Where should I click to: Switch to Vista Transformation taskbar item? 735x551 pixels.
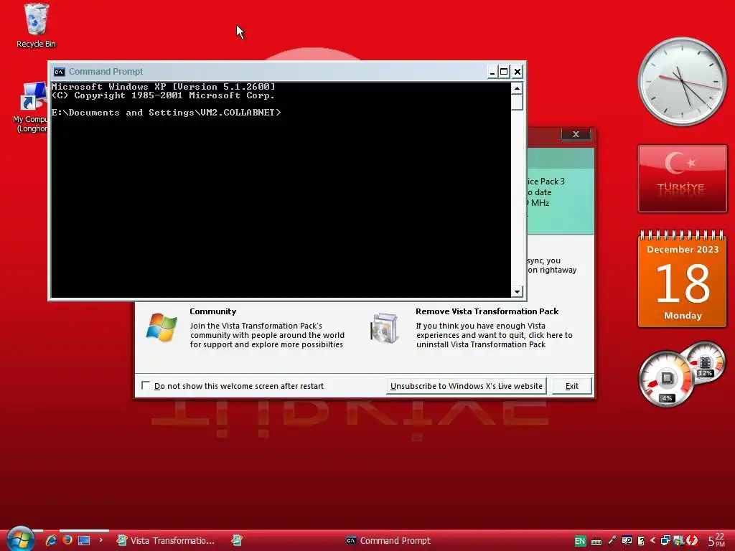tap(166, 541)
